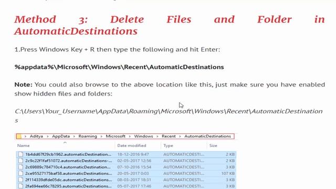Click the Press Windows Key + R instruction
The height and width of the screenshot is (189, 336).
pyautogui.click(x=117, y=50)
